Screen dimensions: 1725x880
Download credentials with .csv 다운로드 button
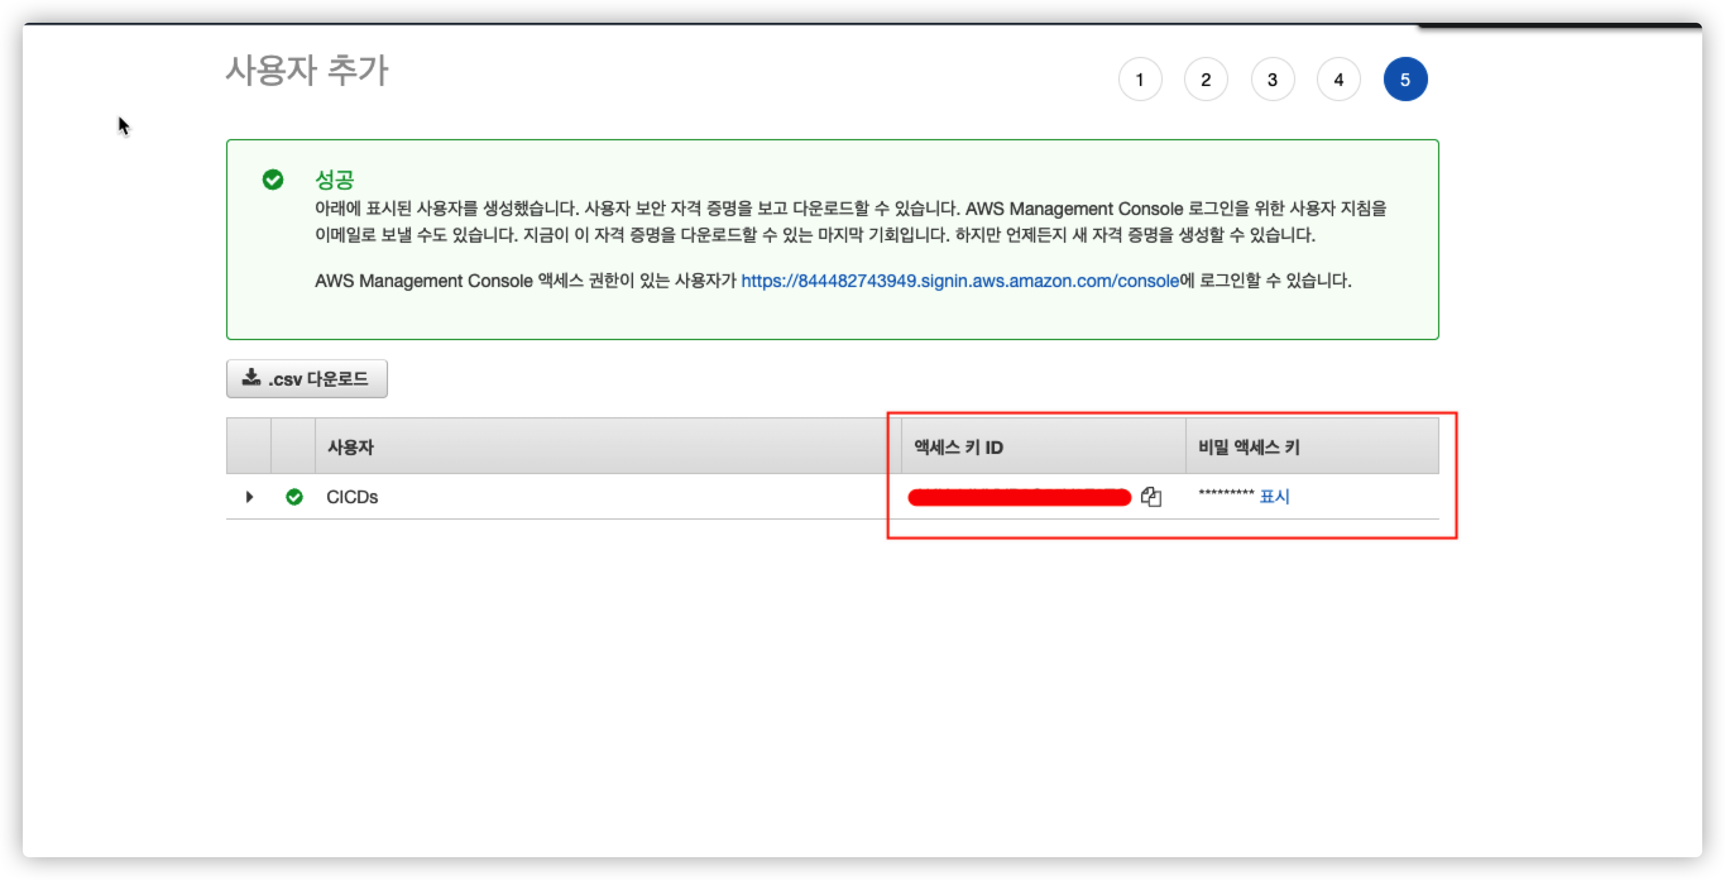[x=306, y=379]
